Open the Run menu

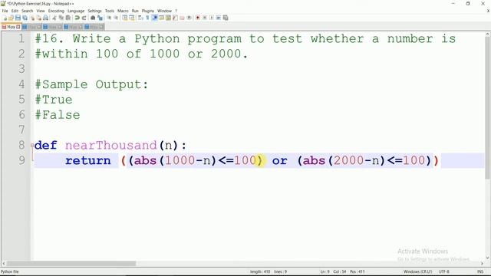(x=135, y=11)
